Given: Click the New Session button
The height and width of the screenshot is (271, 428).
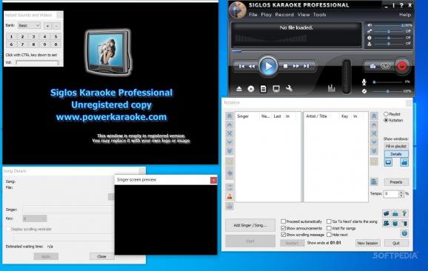Looking at the screenshot, I should click(367, 243).
